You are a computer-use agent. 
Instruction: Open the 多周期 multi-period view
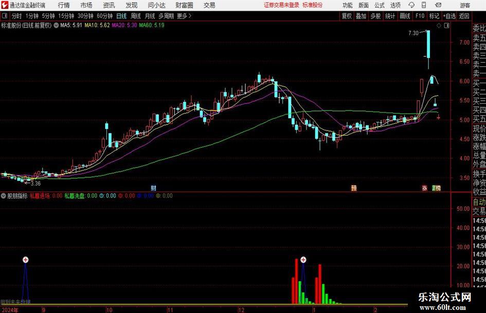tap(166, 16)
